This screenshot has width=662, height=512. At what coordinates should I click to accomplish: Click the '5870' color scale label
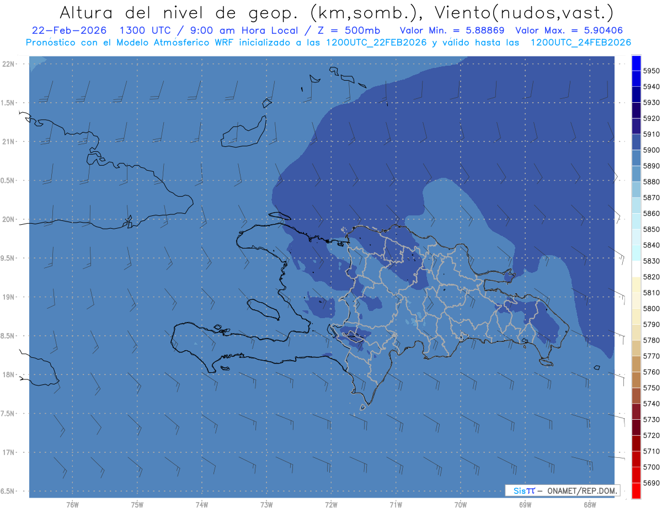651,197
